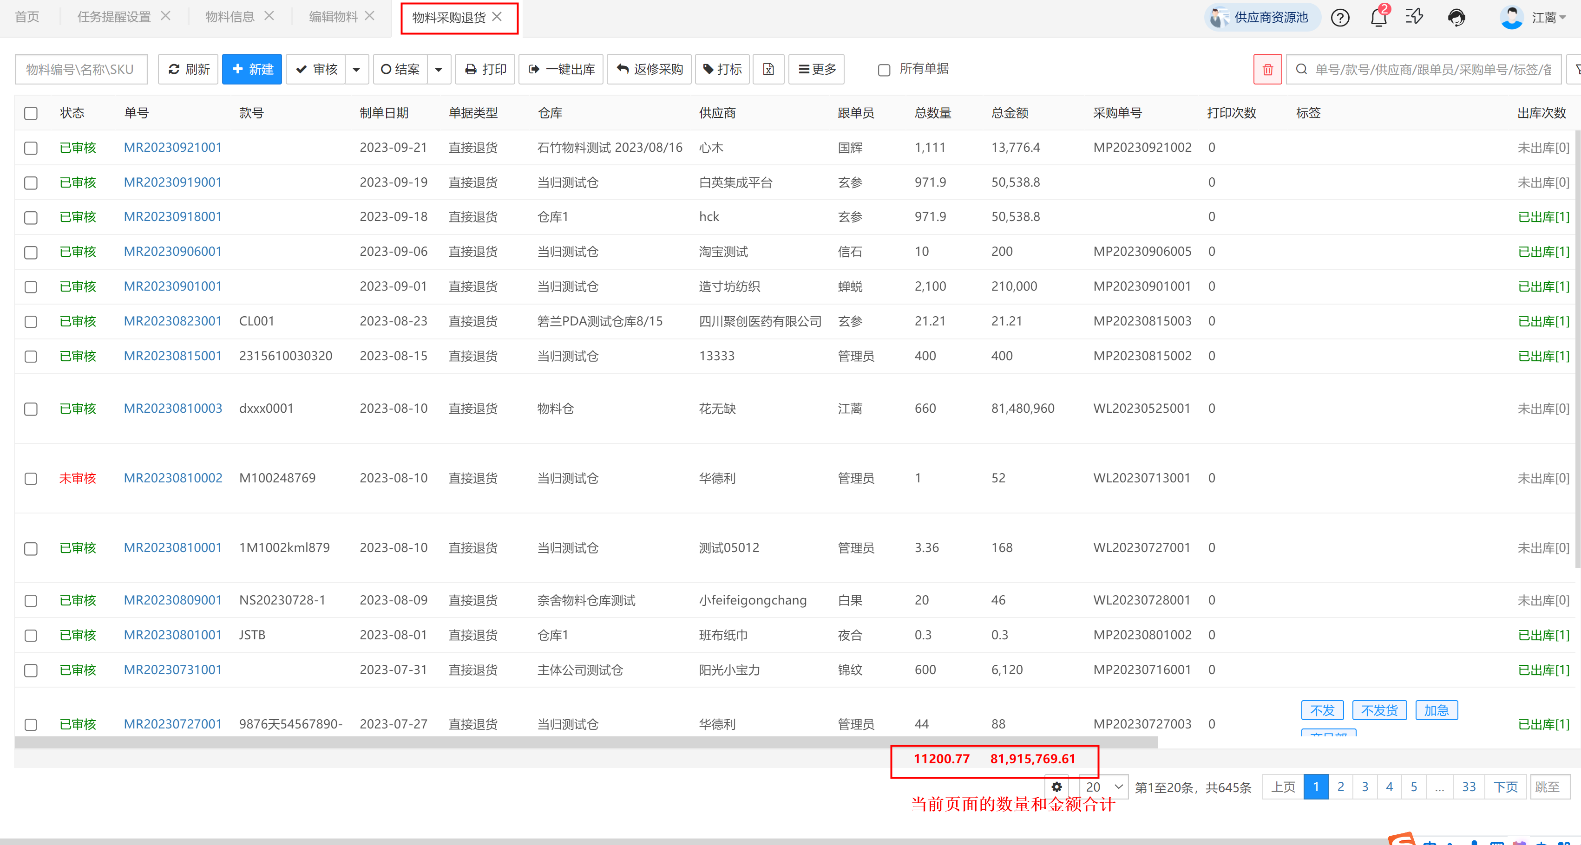Open order link MR20230921001
The height and width of the screenshot is (845, 1581).
point(172,147)
